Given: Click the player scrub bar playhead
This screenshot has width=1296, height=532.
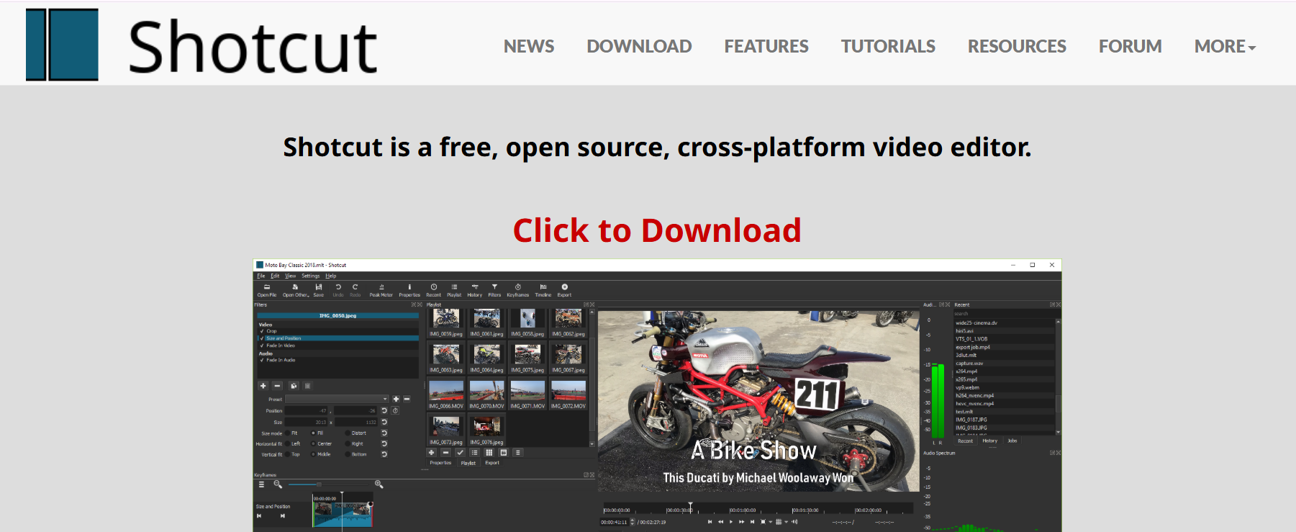Looking at the screenshot, I should click(690, 508).
